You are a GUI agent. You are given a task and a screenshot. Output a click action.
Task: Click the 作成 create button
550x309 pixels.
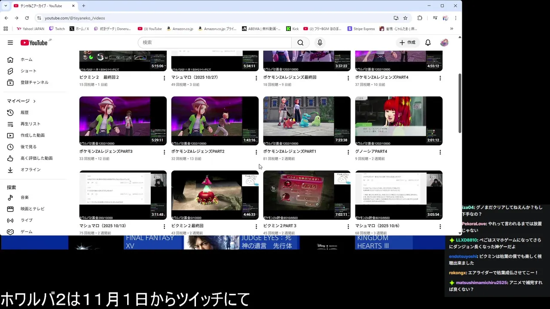407,42
